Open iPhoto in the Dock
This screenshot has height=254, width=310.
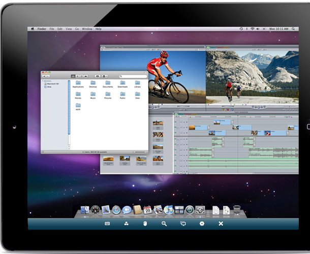point(158,210)
